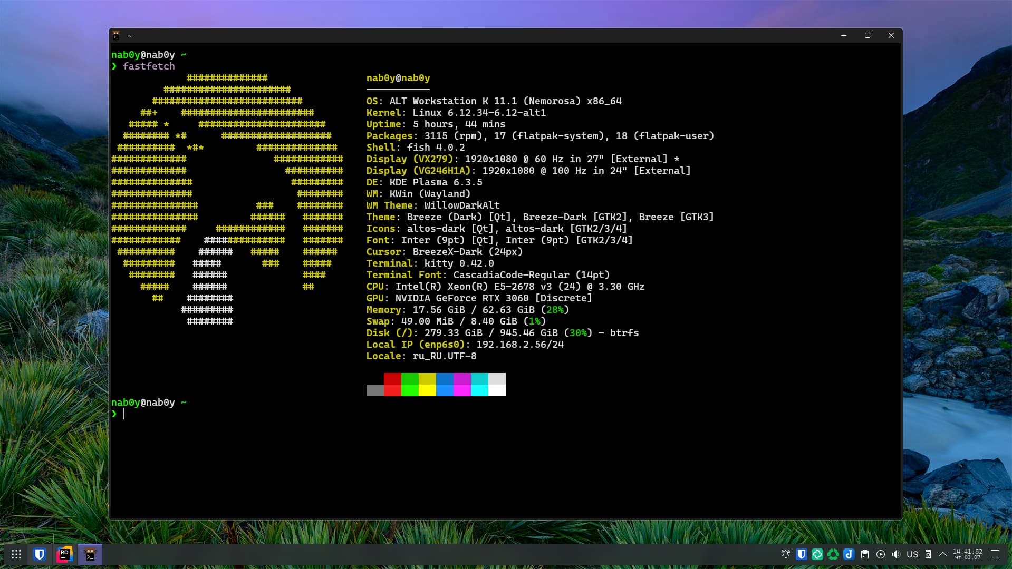Image resolution: width=1012 pixels, height=569 pixels.
Task: Select the active kitty terminal taskbar entry
Action: [x=90, y=554]
